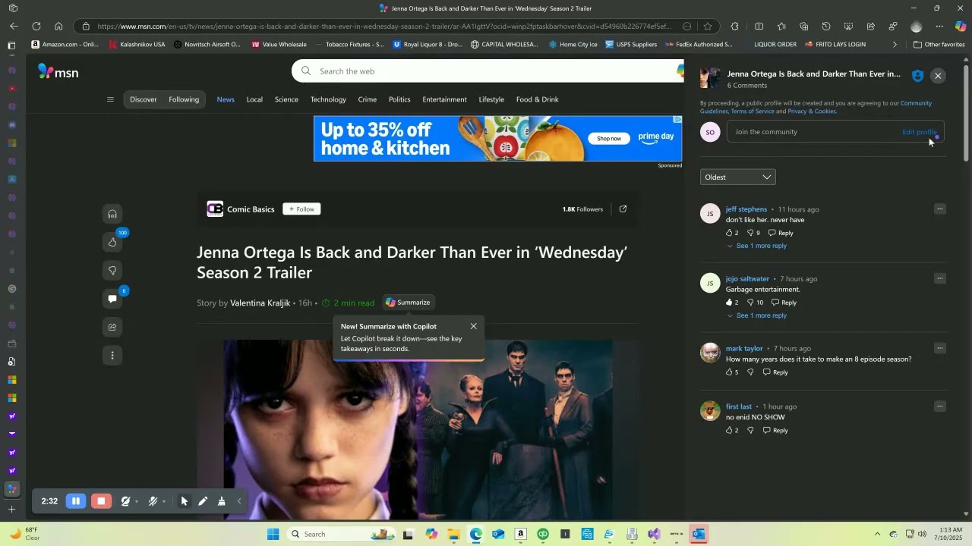Open options menu for first last's comment
This screenshot has width=972, height=546.
939,406
